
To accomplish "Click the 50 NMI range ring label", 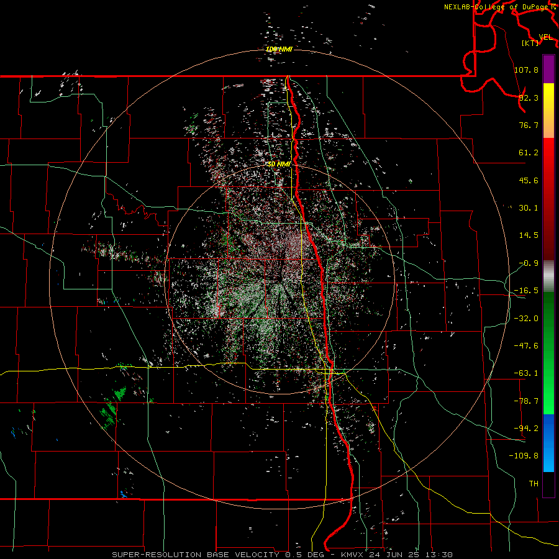I will coord(279,164).
